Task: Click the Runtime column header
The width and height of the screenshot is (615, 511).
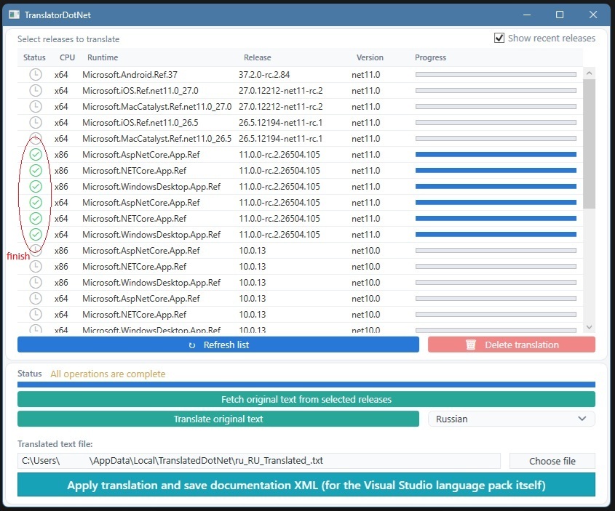Action: pos(103,57)
